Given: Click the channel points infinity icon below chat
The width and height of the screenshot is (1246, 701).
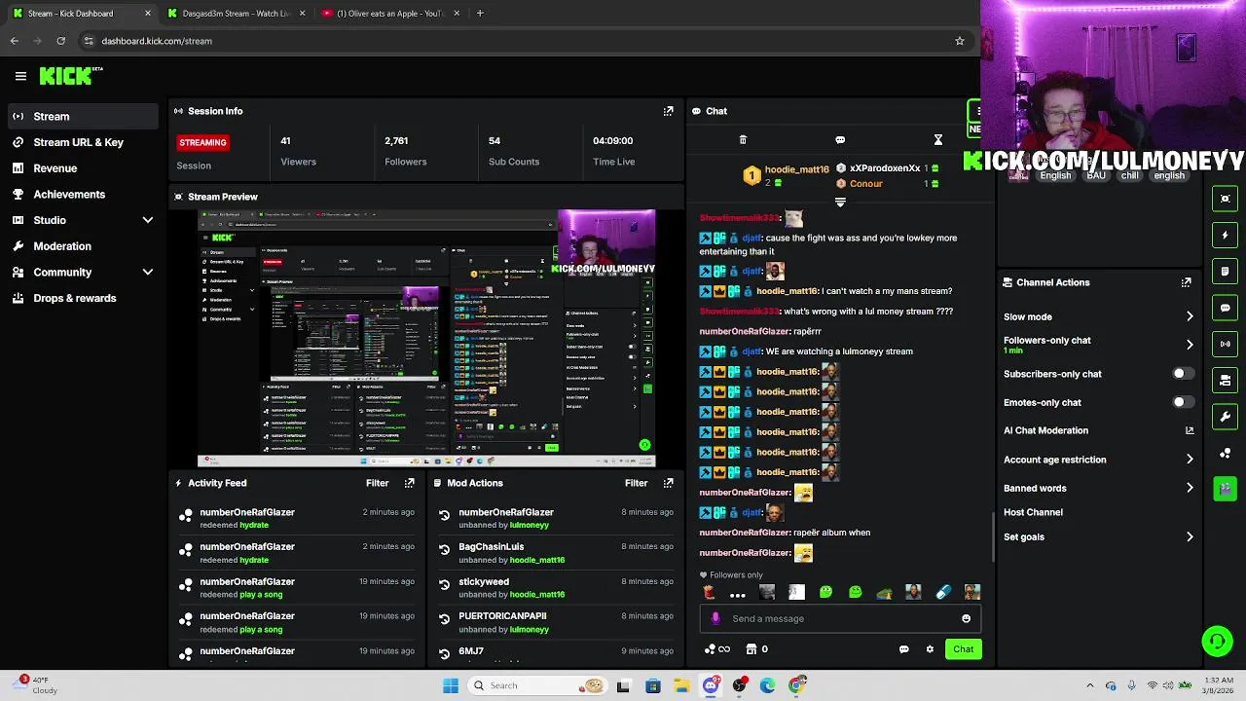Looking at the screenshot, I should click(x=717, y=649).
